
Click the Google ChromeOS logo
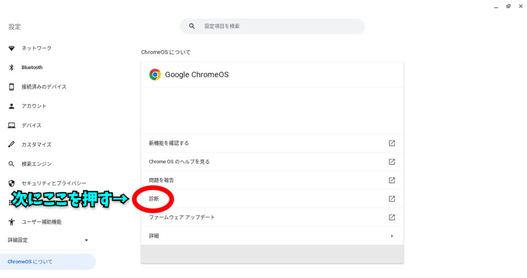[x=155, y=75]
